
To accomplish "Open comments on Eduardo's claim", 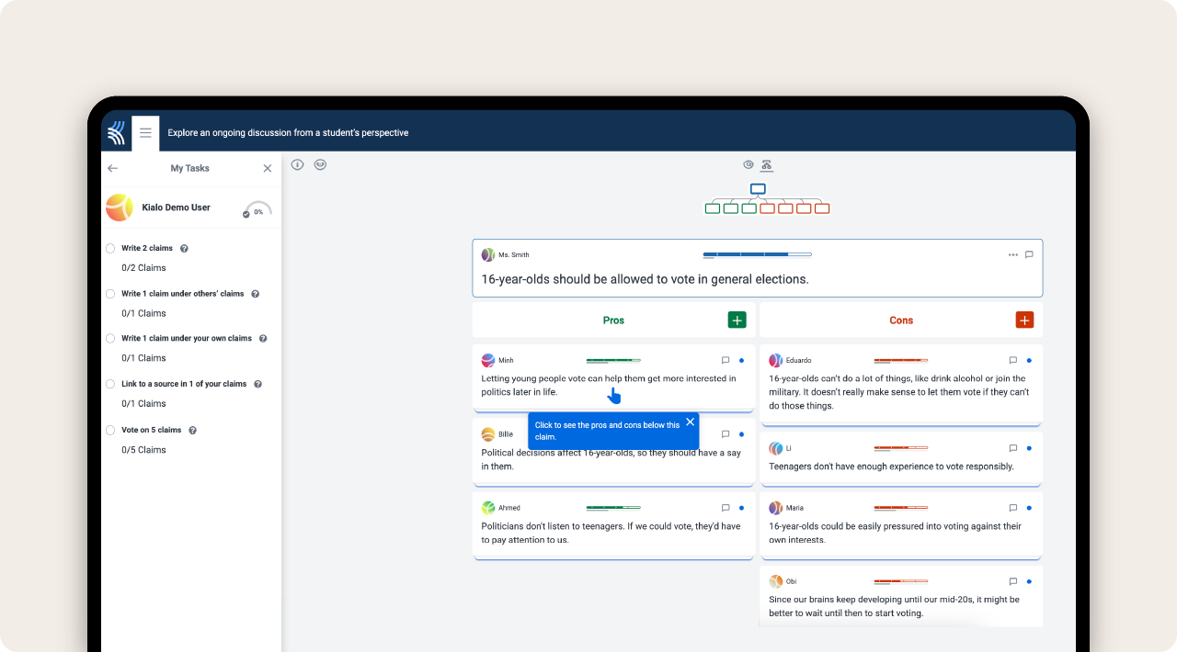I will click(1013, 361).
